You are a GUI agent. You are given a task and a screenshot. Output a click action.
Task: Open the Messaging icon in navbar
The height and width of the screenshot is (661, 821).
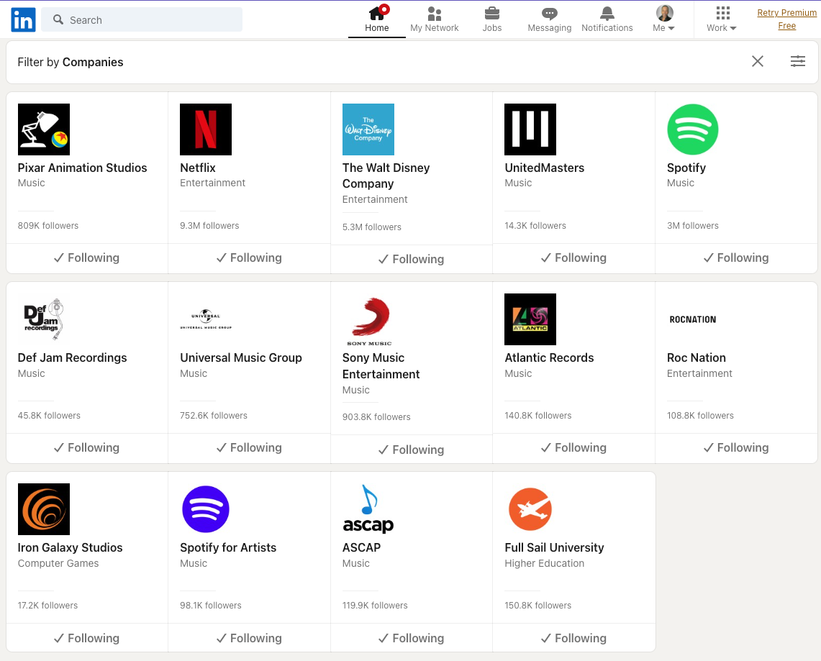tap(549, 14)
